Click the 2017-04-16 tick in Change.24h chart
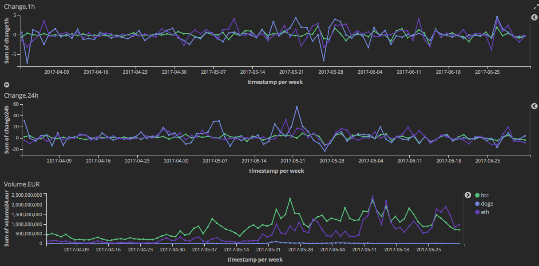539x266 pixels. (99, 161)
